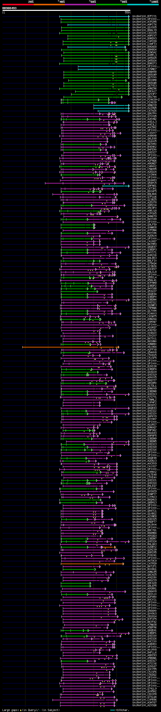Select hit UniRef100_Q1QSG5
This screenshot has height=712, width=161.
pos(144,27)
